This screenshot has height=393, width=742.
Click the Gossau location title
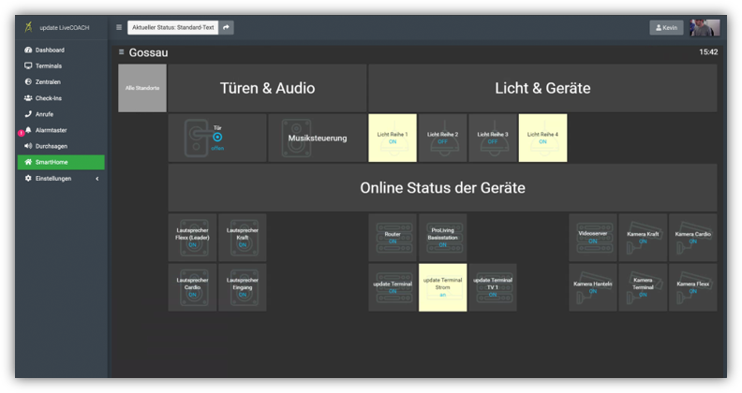coord(149,52)
